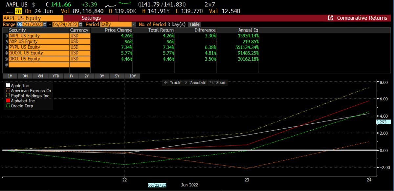Toggle Alphabet Inc red legend marker

point(8,101)
